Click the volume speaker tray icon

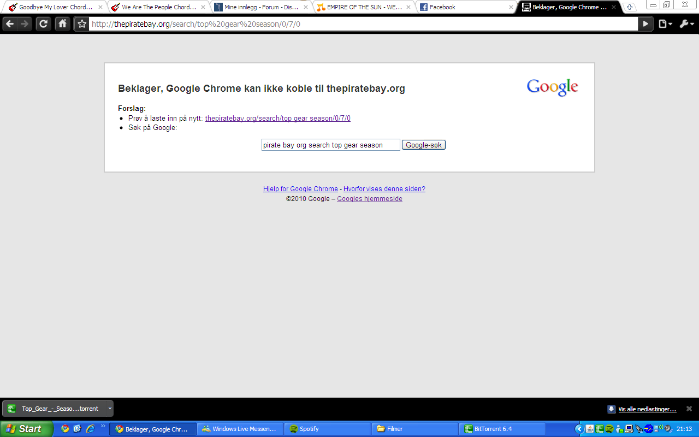(x=668, y=429)
